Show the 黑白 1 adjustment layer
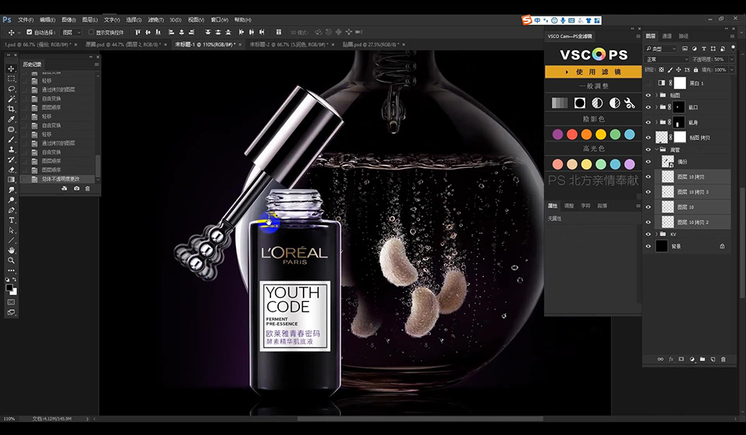Screen dimensions: 746x435 [x=648, y=83]
